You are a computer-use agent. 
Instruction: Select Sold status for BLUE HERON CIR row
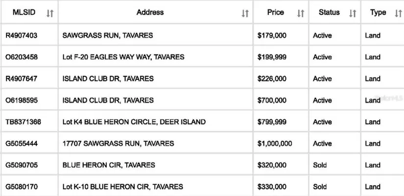[320, 165]
